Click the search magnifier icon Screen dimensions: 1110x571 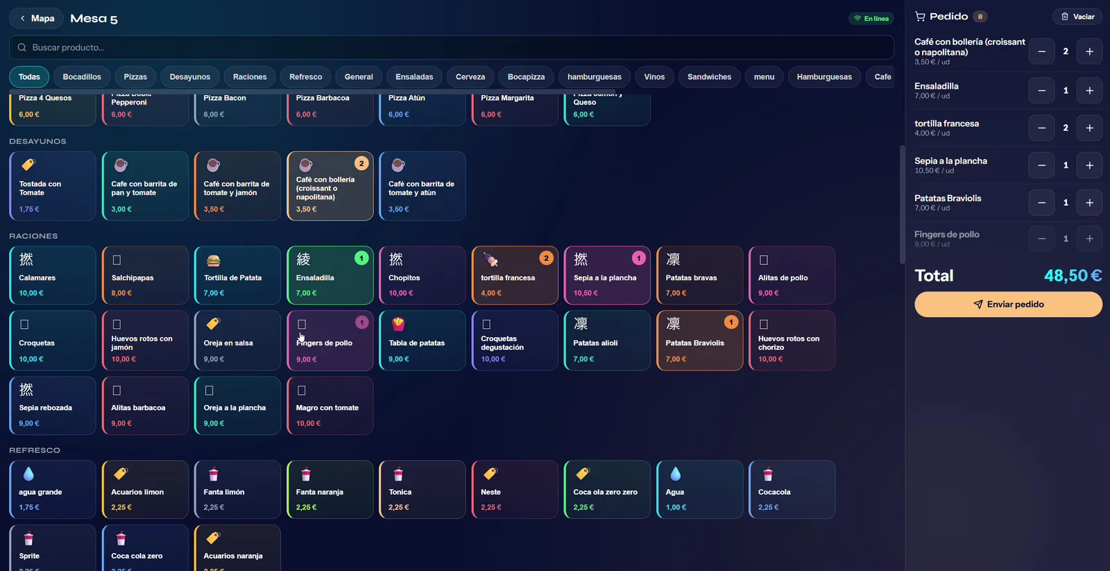tap(22, 48)
